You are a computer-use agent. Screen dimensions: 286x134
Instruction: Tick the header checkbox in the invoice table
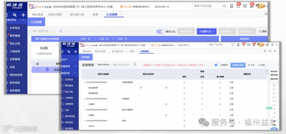(x=47, y=64)
